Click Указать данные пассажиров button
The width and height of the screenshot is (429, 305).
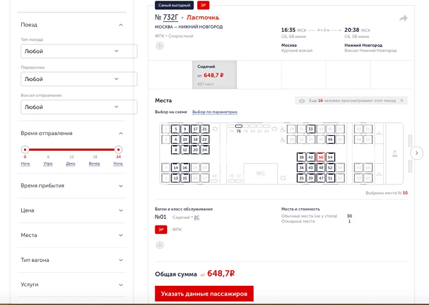pos(204,294)
